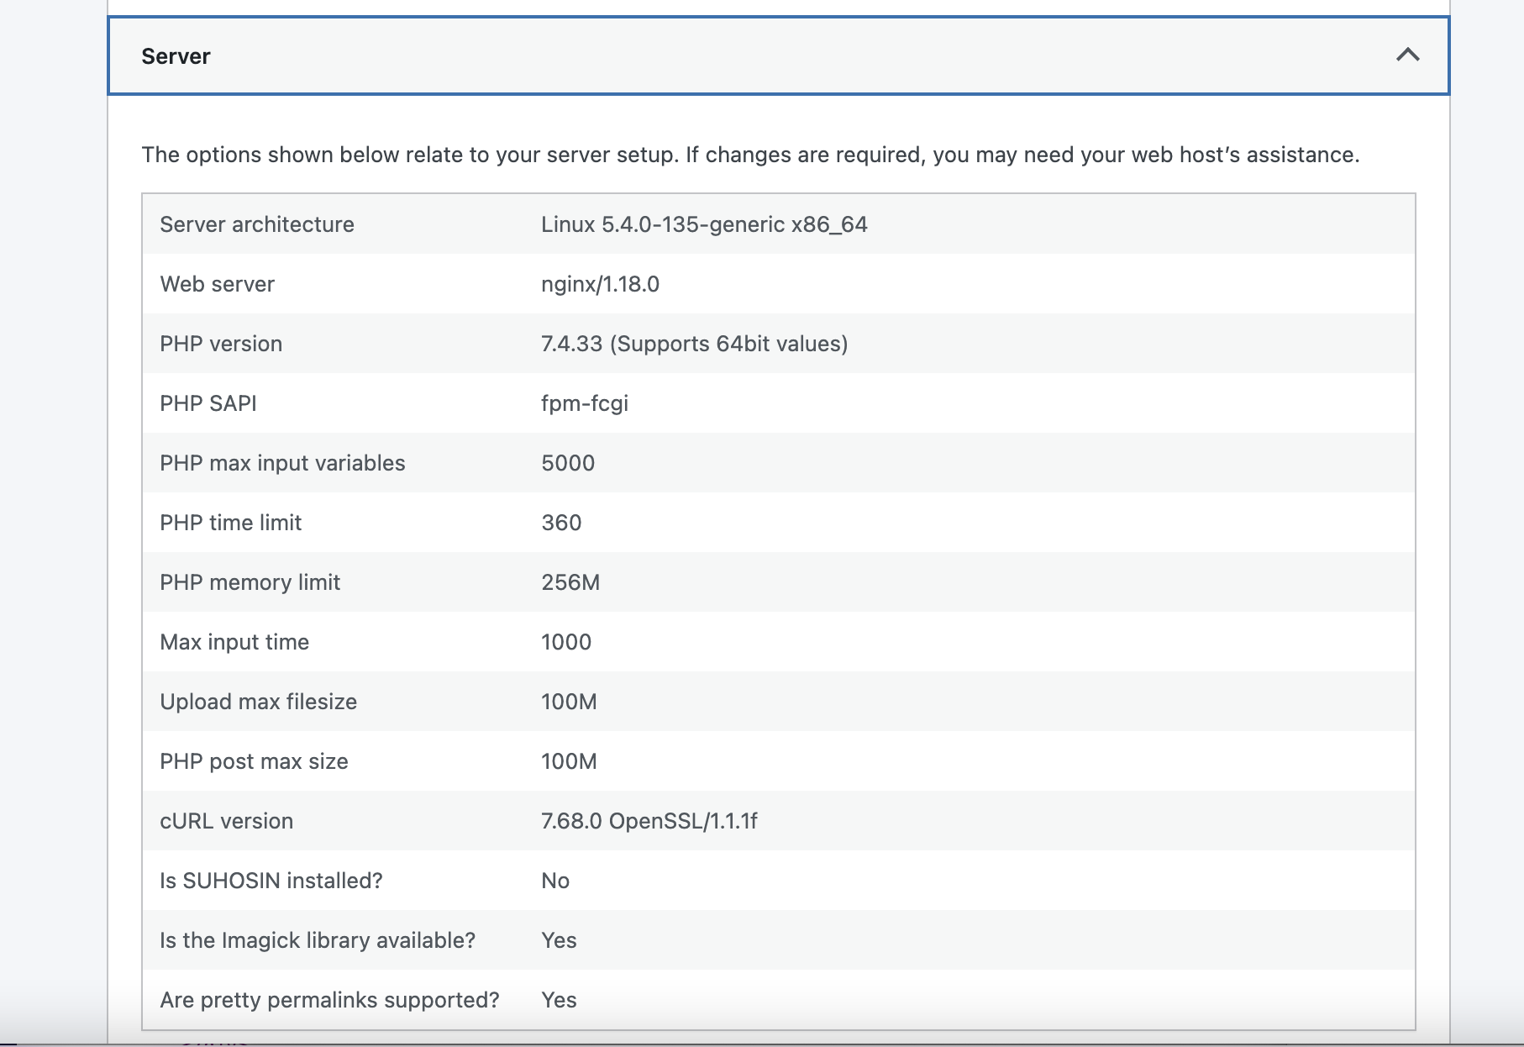1524x1047 pixels.
Task: Collapse the Server section chevron
Action: click(x=1407, y=55)
